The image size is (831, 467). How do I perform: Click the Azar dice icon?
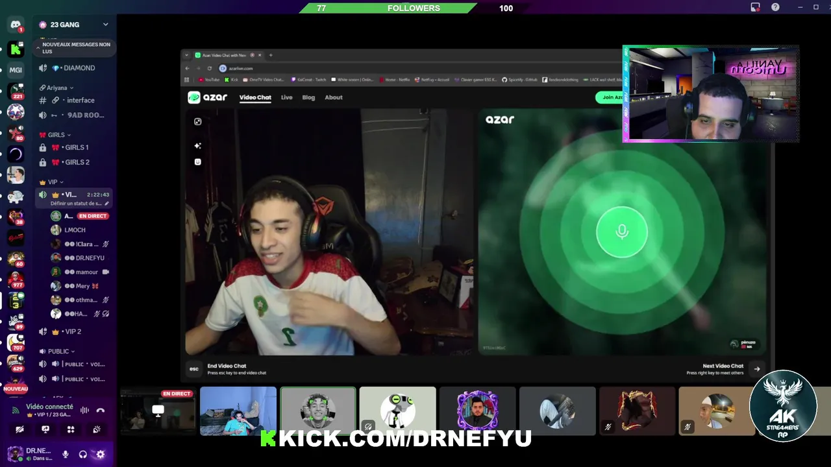point(198,121)
